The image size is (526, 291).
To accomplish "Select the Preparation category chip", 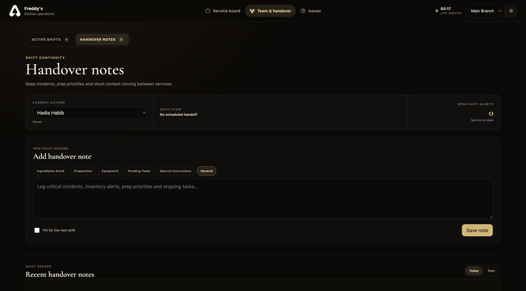I will pyautogui.click(x=83, y=171).
